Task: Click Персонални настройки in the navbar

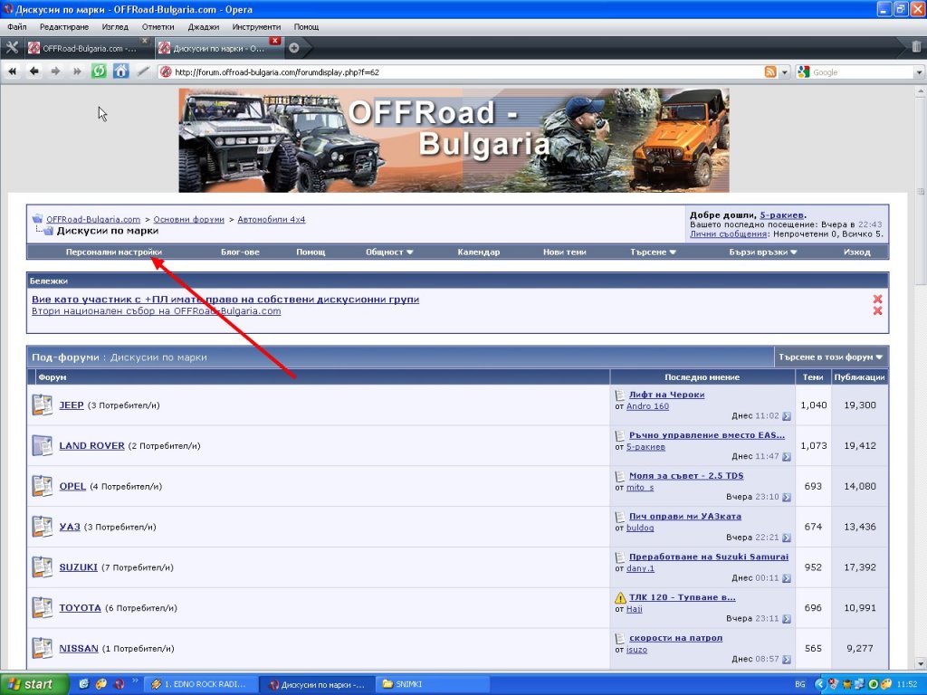Action: point(114,252)
